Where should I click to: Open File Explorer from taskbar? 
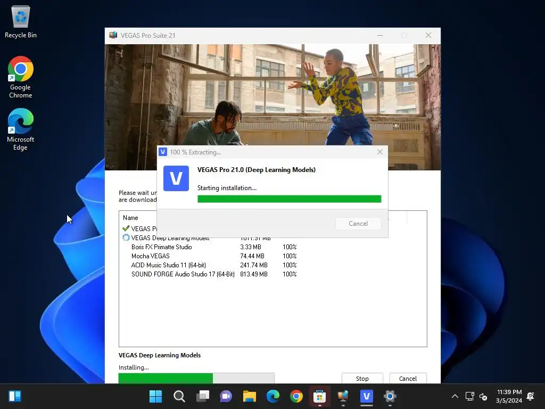(250, 396)
